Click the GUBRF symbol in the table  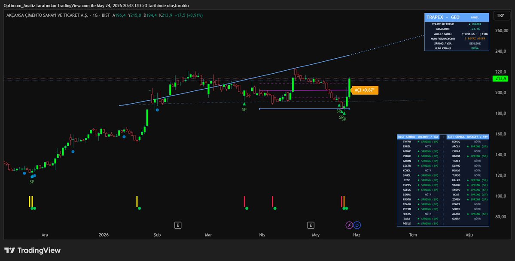pyautogui.click(x=456, y=219)
